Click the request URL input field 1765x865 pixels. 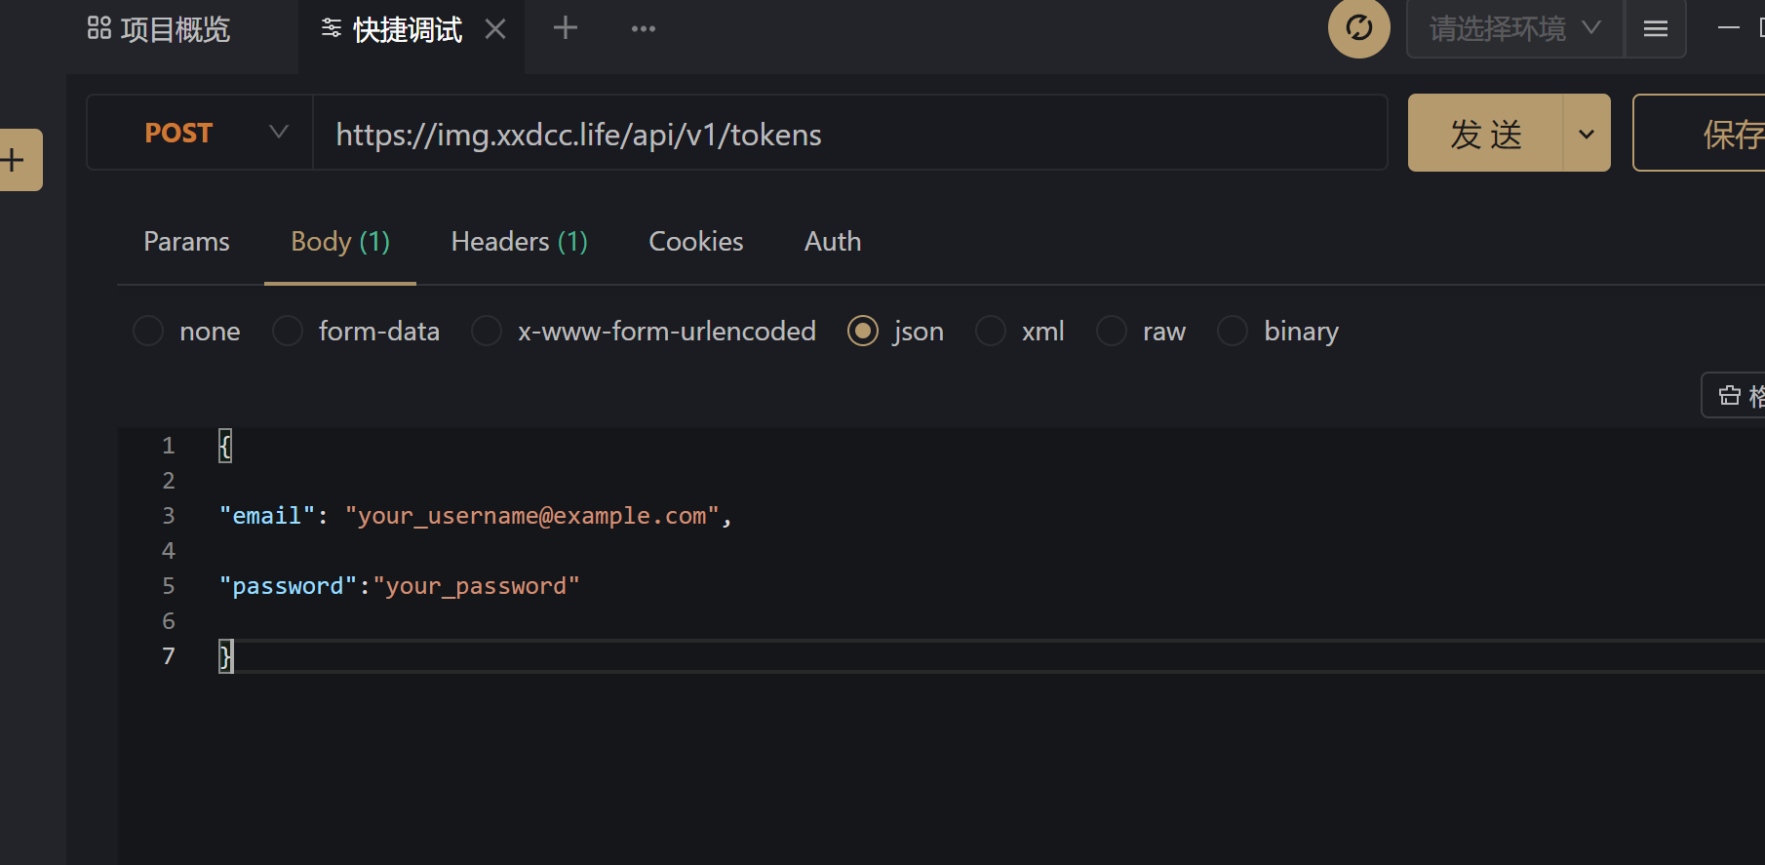click(848, 134)
